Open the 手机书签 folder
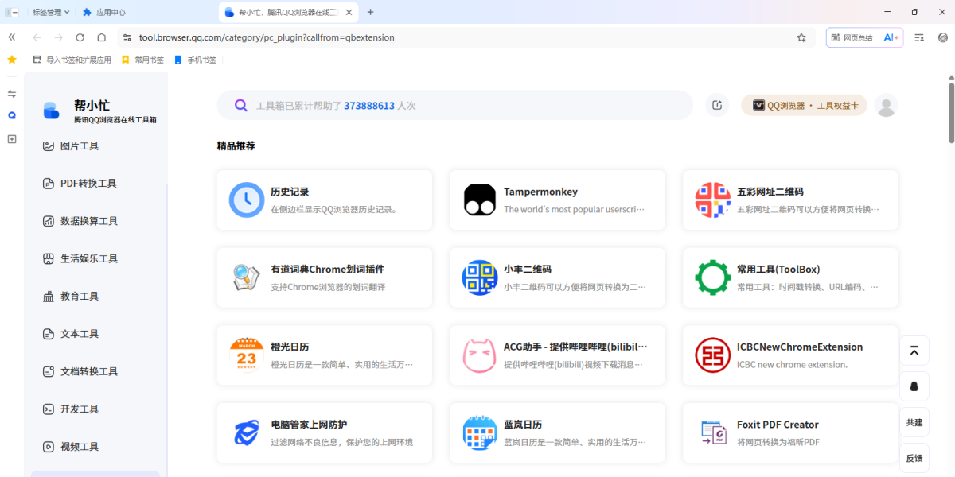The width and height of the screenshot is (955, 477). point(196,60)
